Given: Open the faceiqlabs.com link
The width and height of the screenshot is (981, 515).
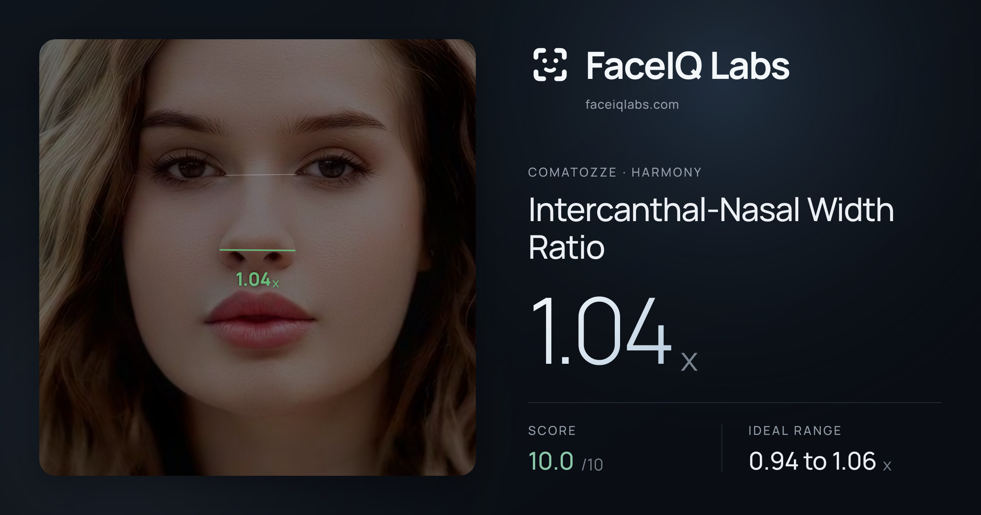Looking at the screenshot, I should tap(632, 105).
